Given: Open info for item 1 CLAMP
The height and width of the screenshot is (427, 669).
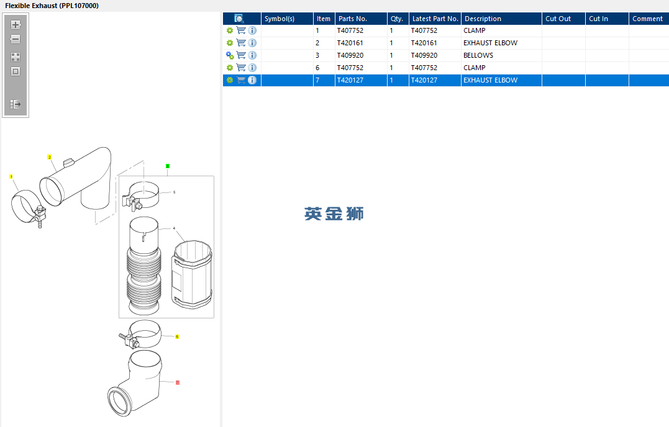Looking at the screenshot, I should click(x=252, y=30).
